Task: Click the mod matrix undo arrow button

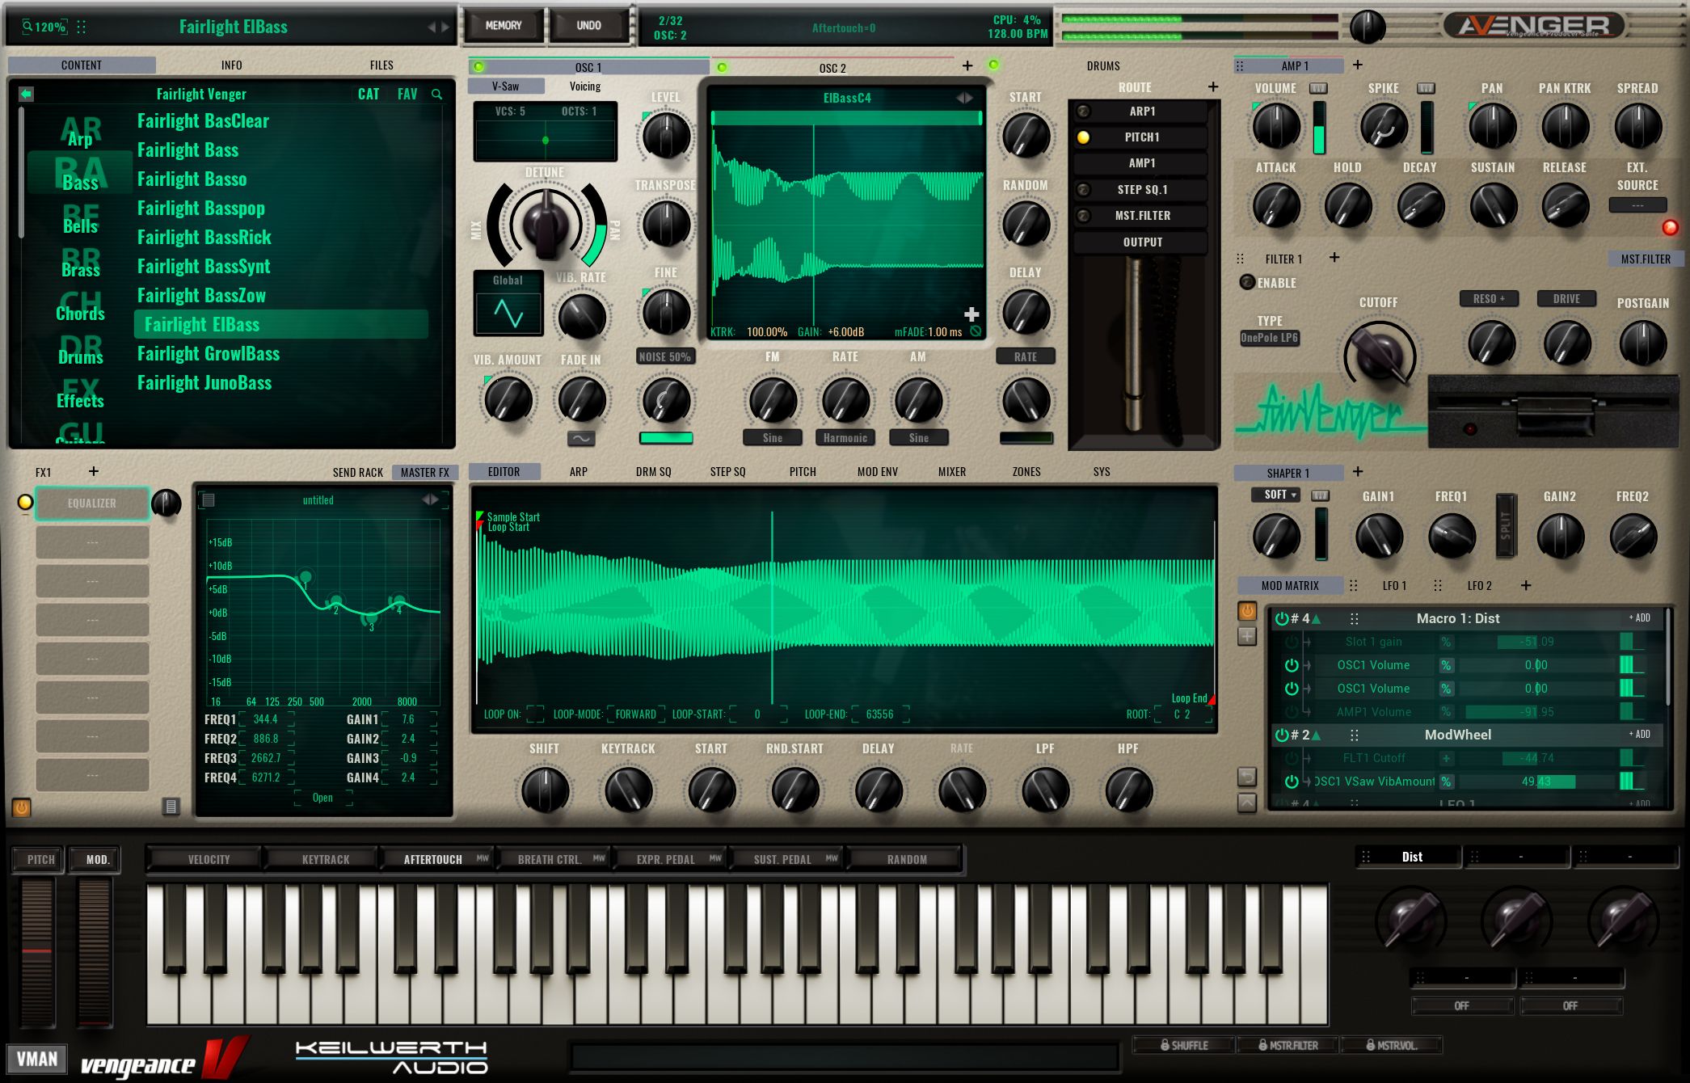Action: coord(1247,777)
